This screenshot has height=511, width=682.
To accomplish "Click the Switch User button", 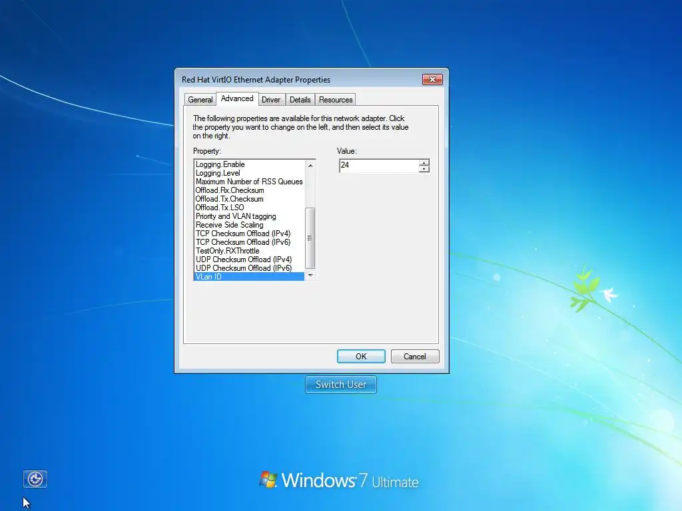I will point(341,385).
